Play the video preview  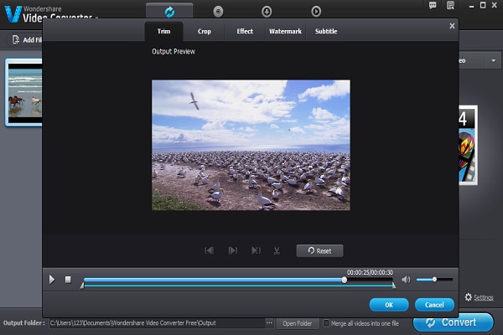point(52,280)
